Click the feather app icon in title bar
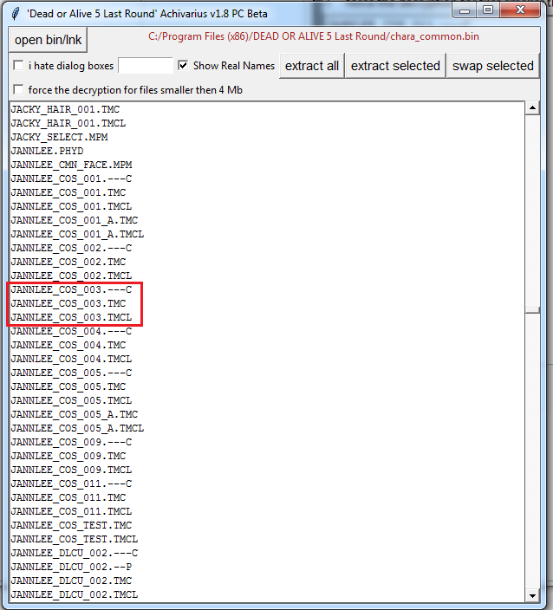The width and height of the screenshot is (553, 610). pyautogui.click(x=16, y=14)
